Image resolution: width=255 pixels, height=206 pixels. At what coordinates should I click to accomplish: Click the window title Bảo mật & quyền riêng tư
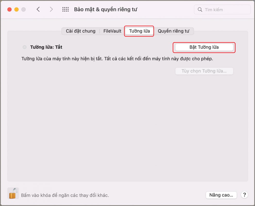coord(105,10)
